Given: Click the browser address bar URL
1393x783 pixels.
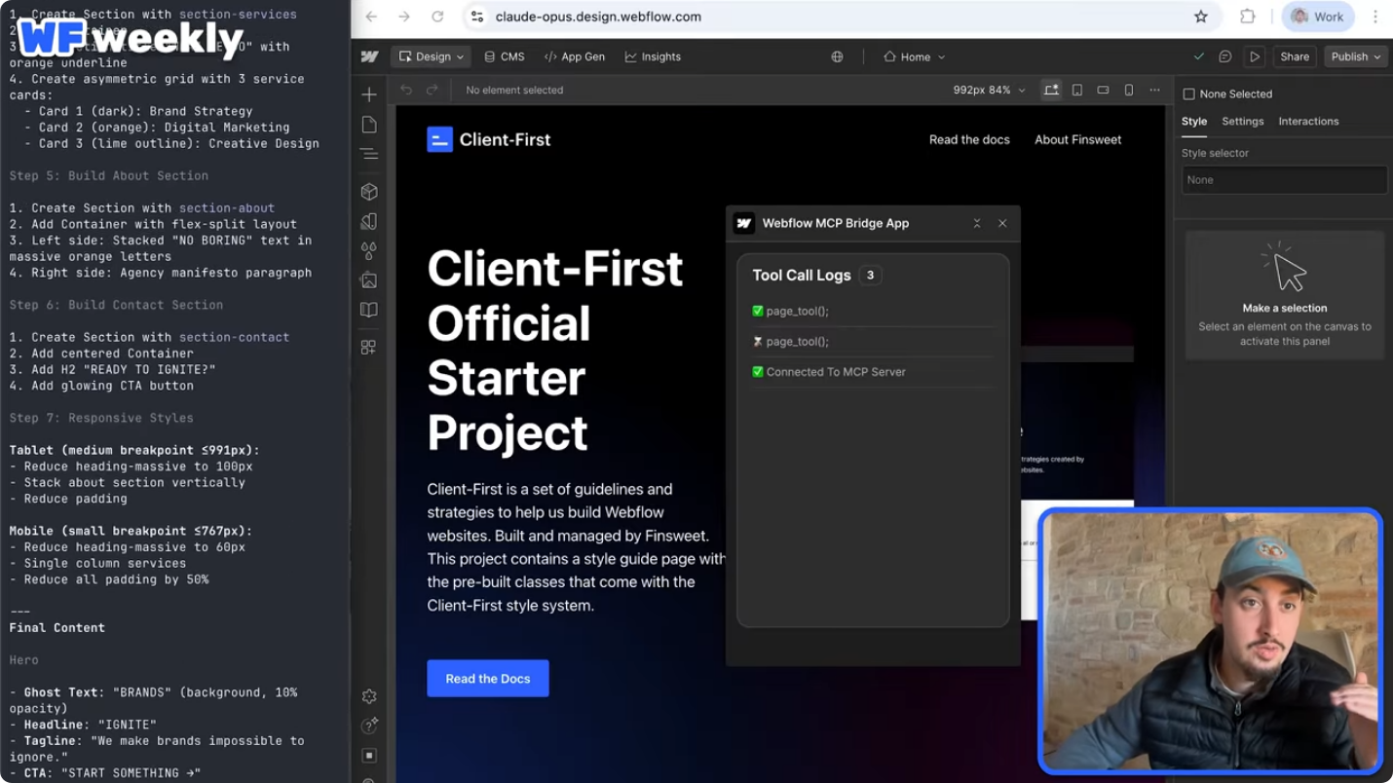Looking at the screenshot, I should tap(598, 17).
